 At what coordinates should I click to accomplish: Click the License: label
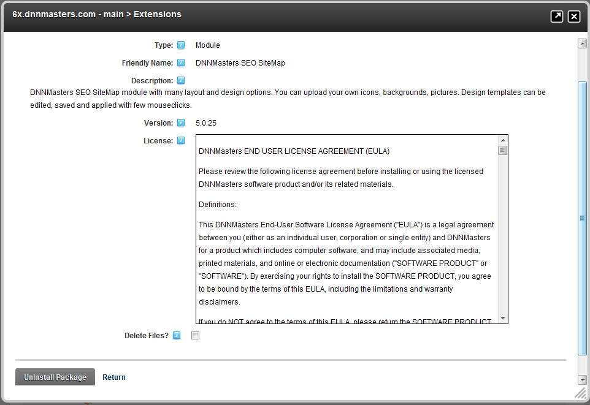point(158,141)
